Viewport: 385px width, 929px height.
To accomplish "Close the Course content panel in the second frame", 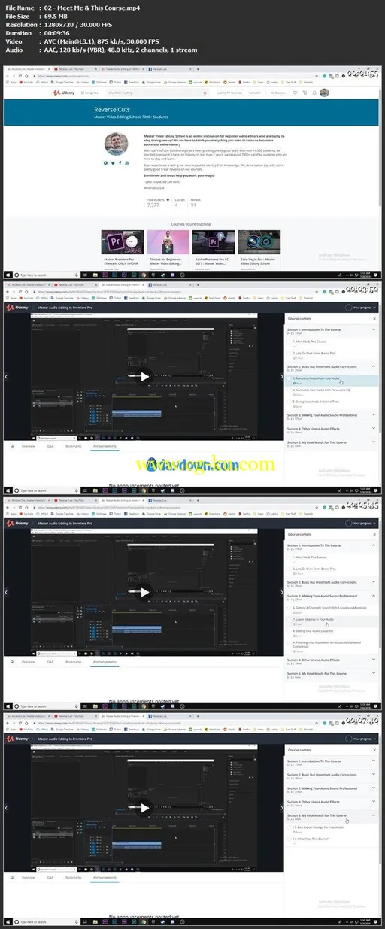I will (x=374, y=319).
